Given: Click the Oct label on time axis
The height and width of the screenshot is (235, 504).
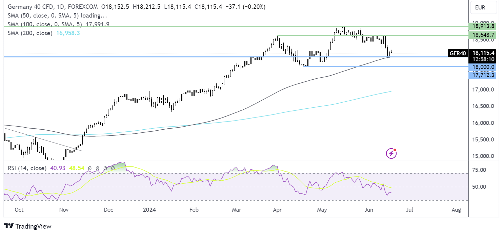Looking at the screenshot, I should (19, 210).
